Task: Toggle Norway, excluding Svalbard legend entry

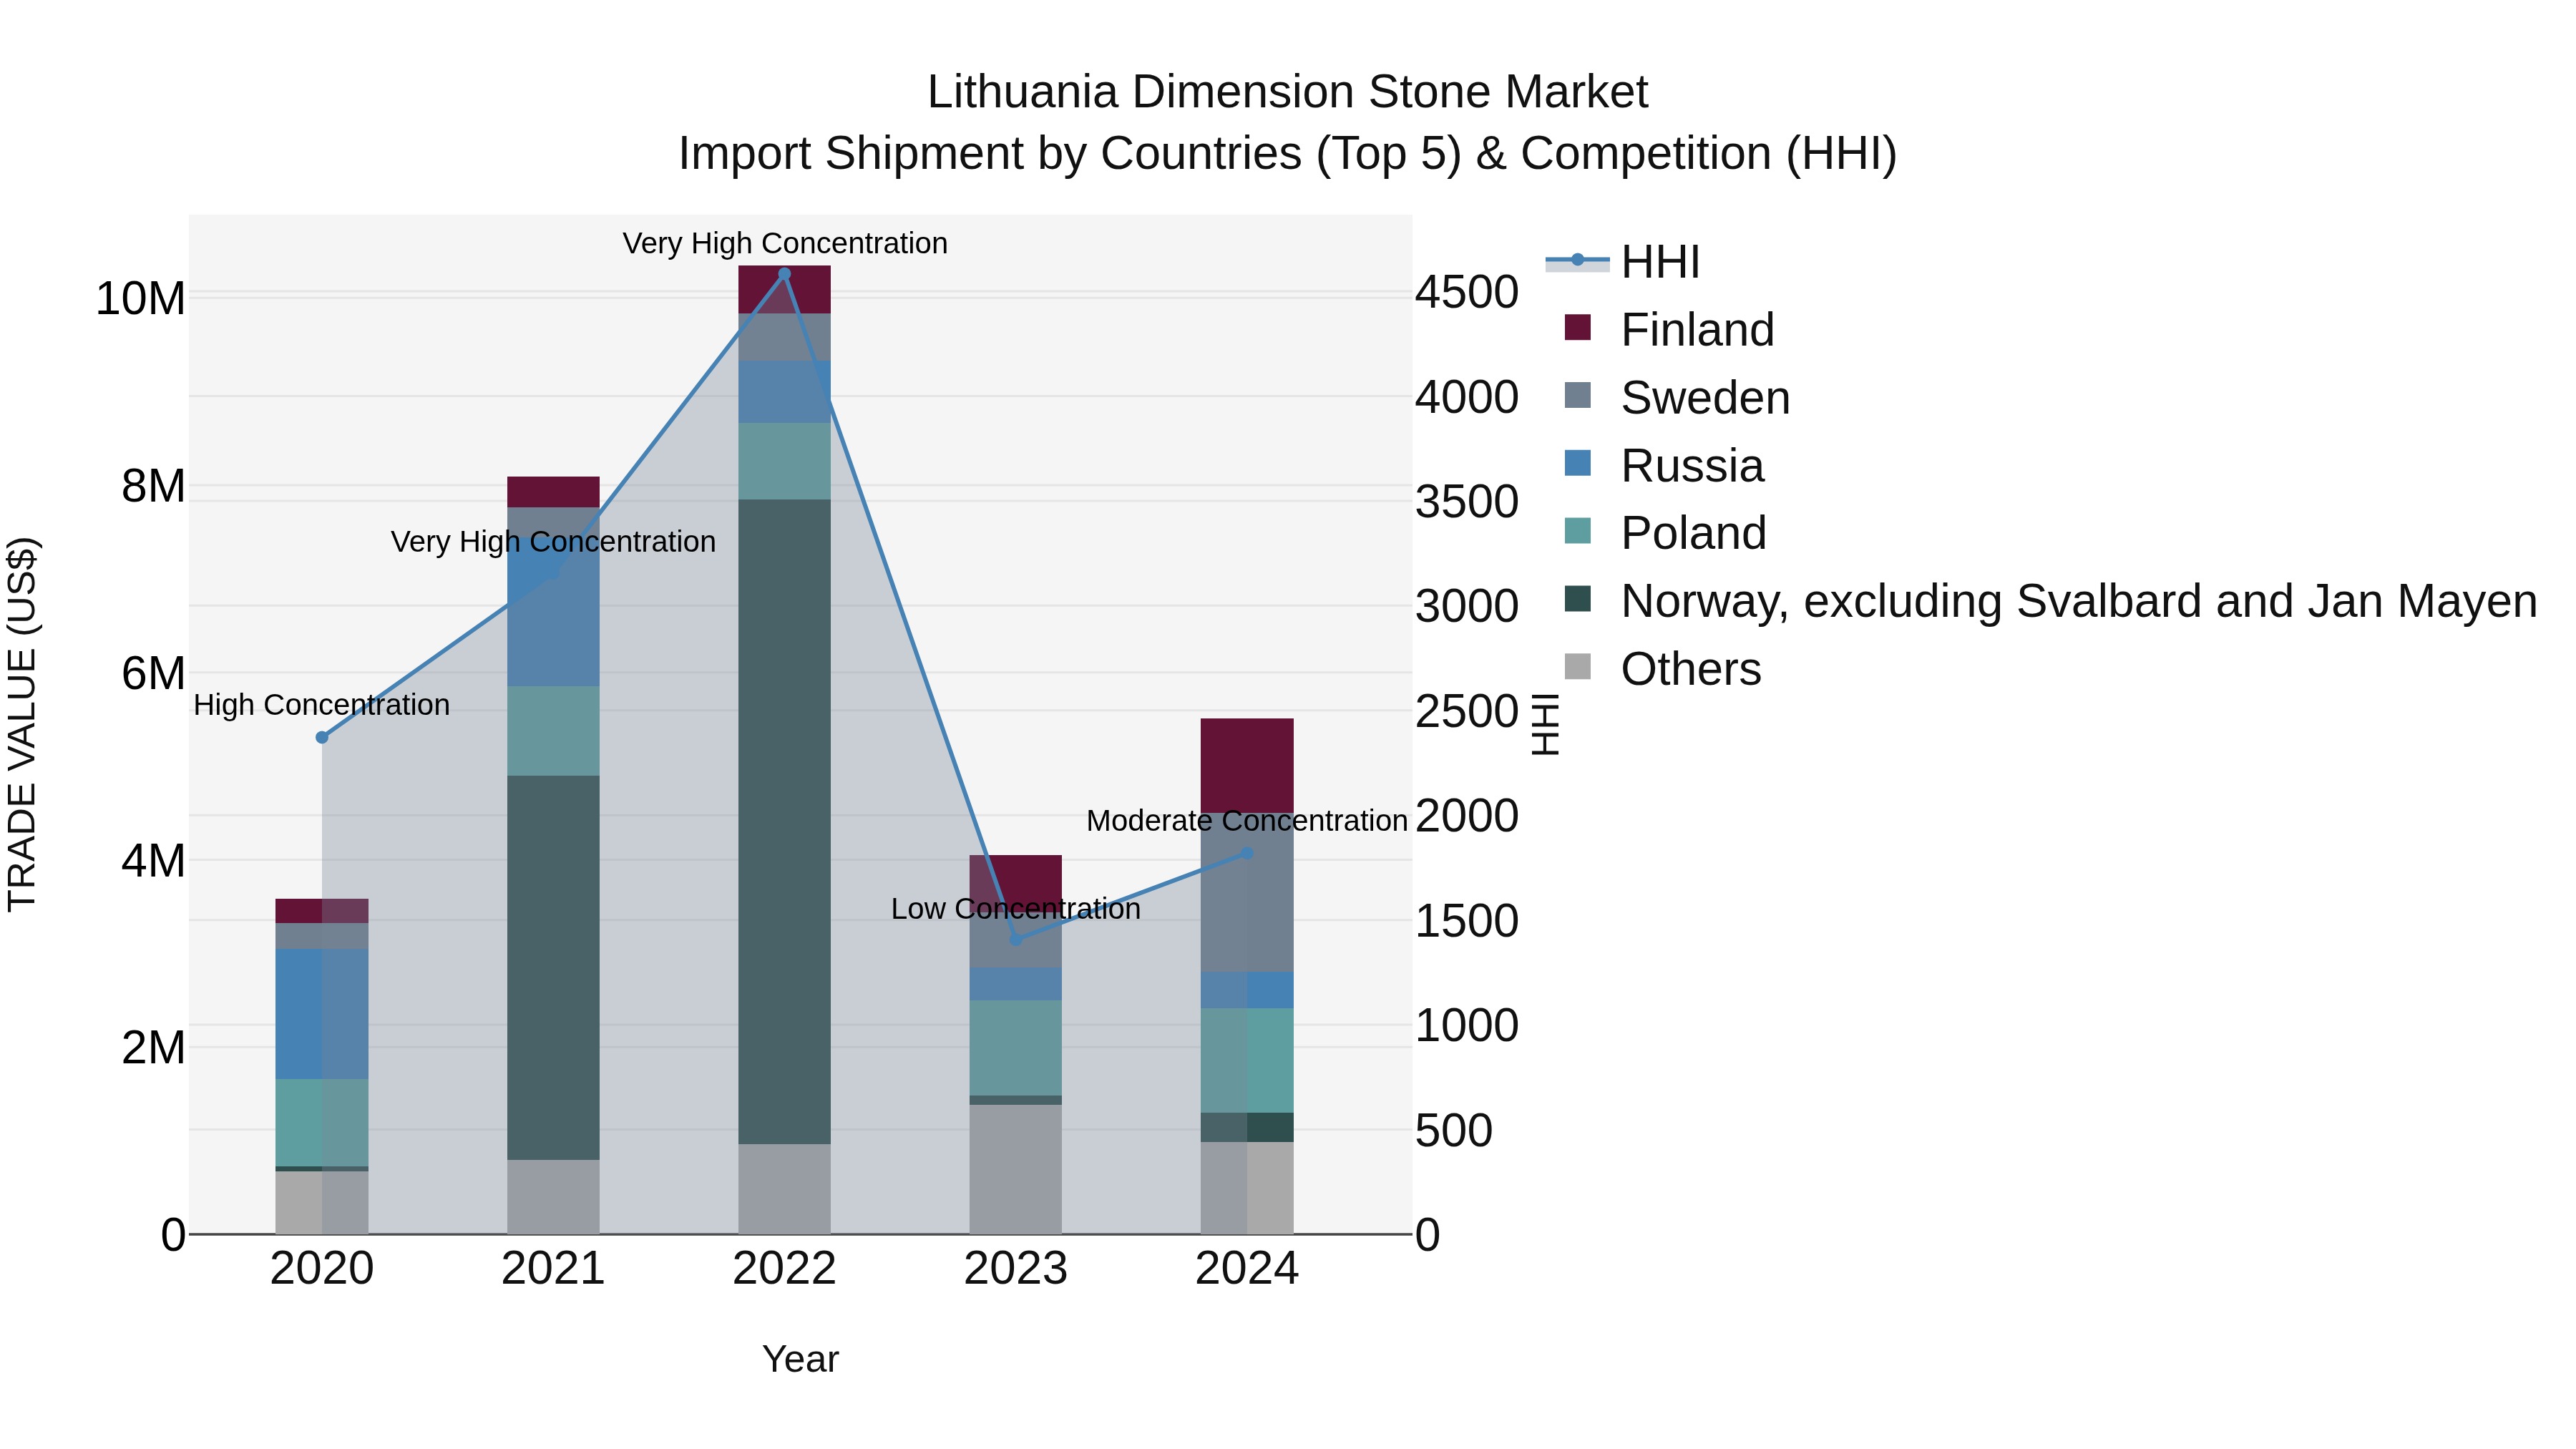Action: (2050, 600)
